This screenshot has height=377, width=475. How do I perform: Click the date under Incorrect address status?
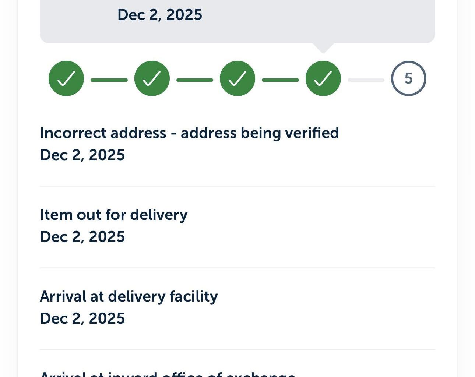coord(82,155)
